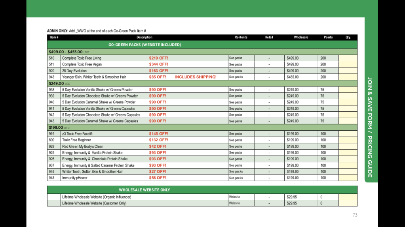405x227 pixels.
Task: Click 'See packs' for Toxic Free Beginner
Action: coord(236,140)
